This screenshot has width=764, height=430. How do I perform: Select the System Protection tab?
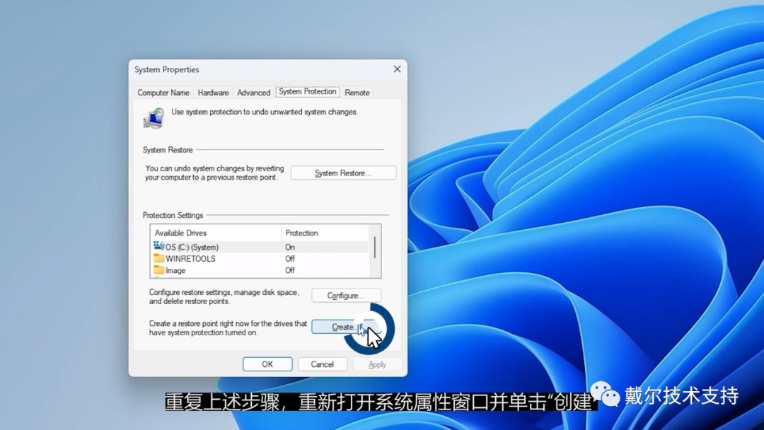click(x=308, y=91)
